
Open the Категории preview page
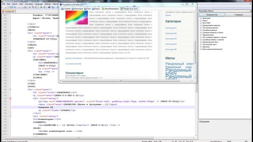click(77, 9)
